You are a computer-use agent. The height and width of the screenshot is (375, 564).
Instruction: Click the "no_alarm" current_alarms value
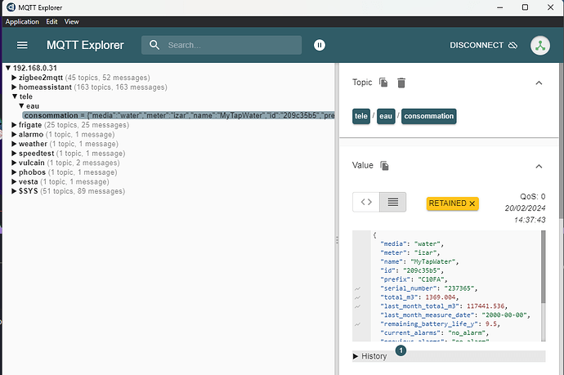[467, 333]
